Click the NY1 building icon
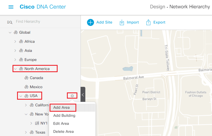This screenshot has height=136, width=212. pos(37,123)
